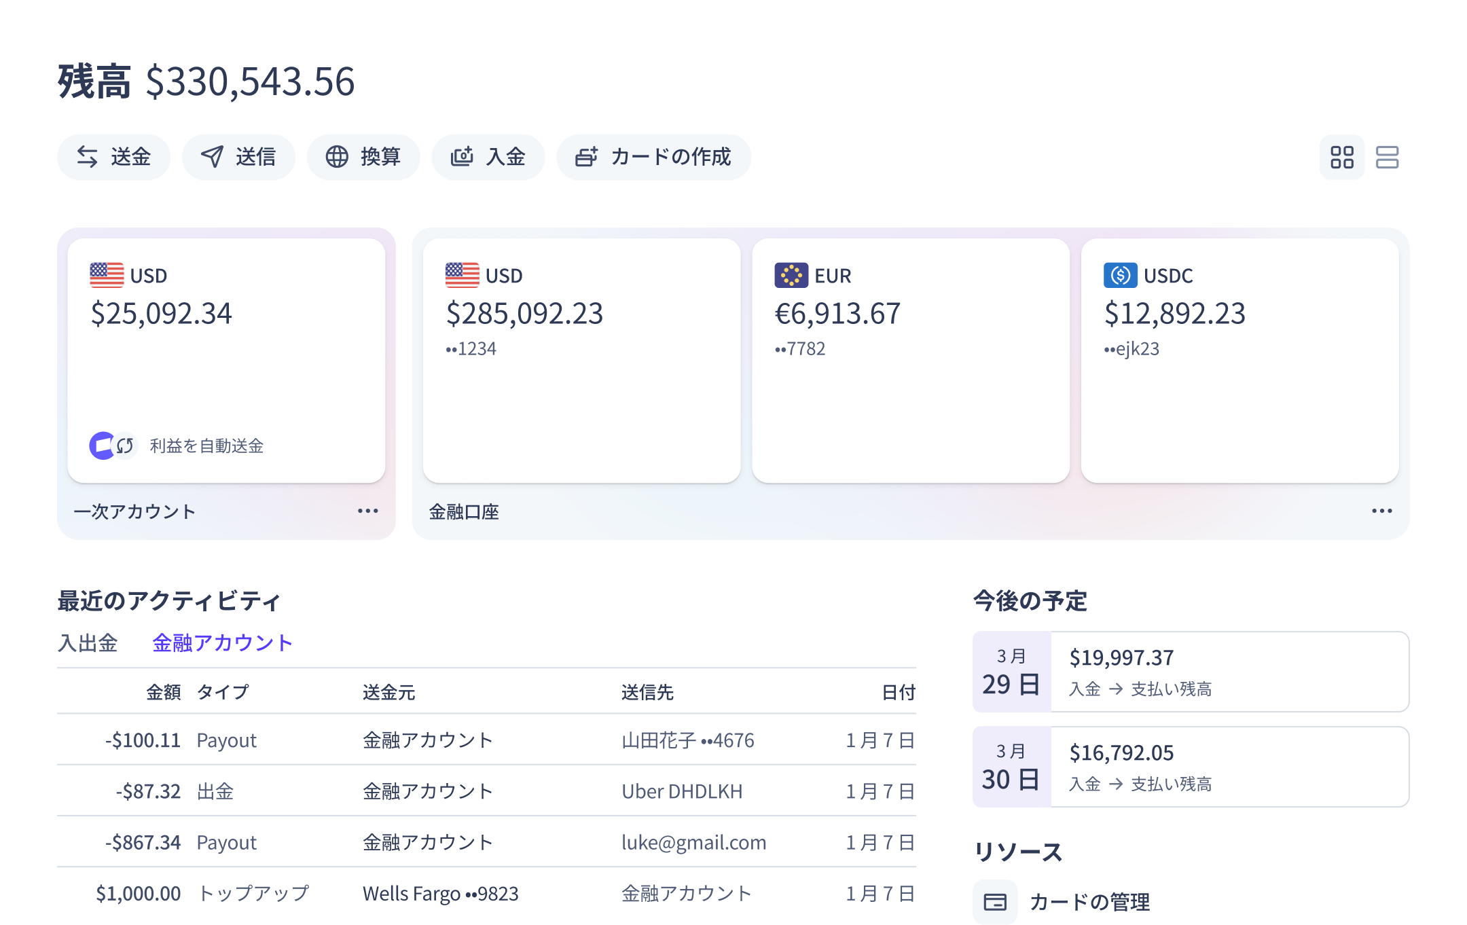
Task: Select the カードの作成 card icon
Action: click(585, 157)
